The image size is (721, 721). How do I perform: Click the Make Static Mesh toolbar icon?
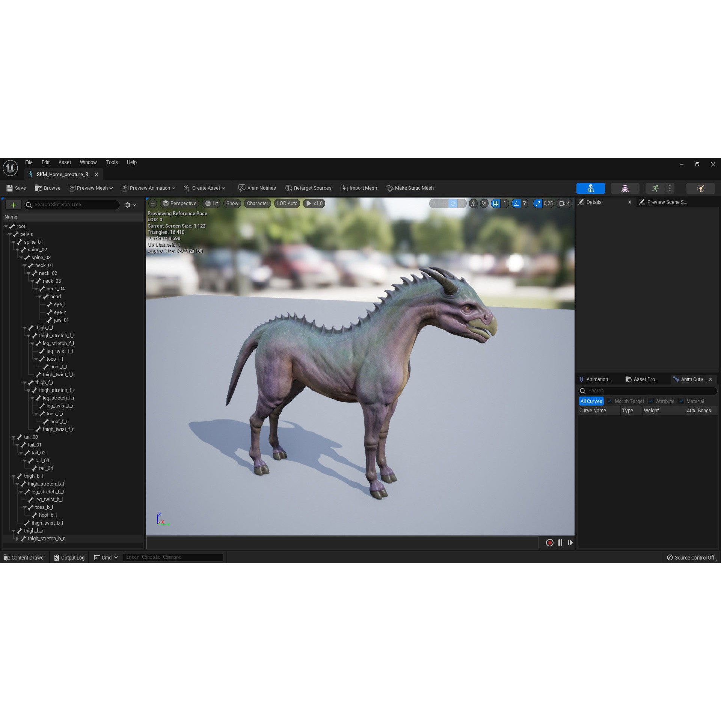[x=391, y=188]
